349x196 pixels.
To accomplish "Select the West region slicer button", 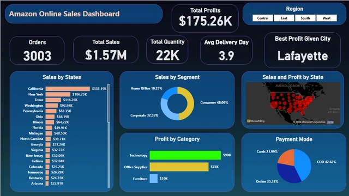I will [x=327, y=18].
